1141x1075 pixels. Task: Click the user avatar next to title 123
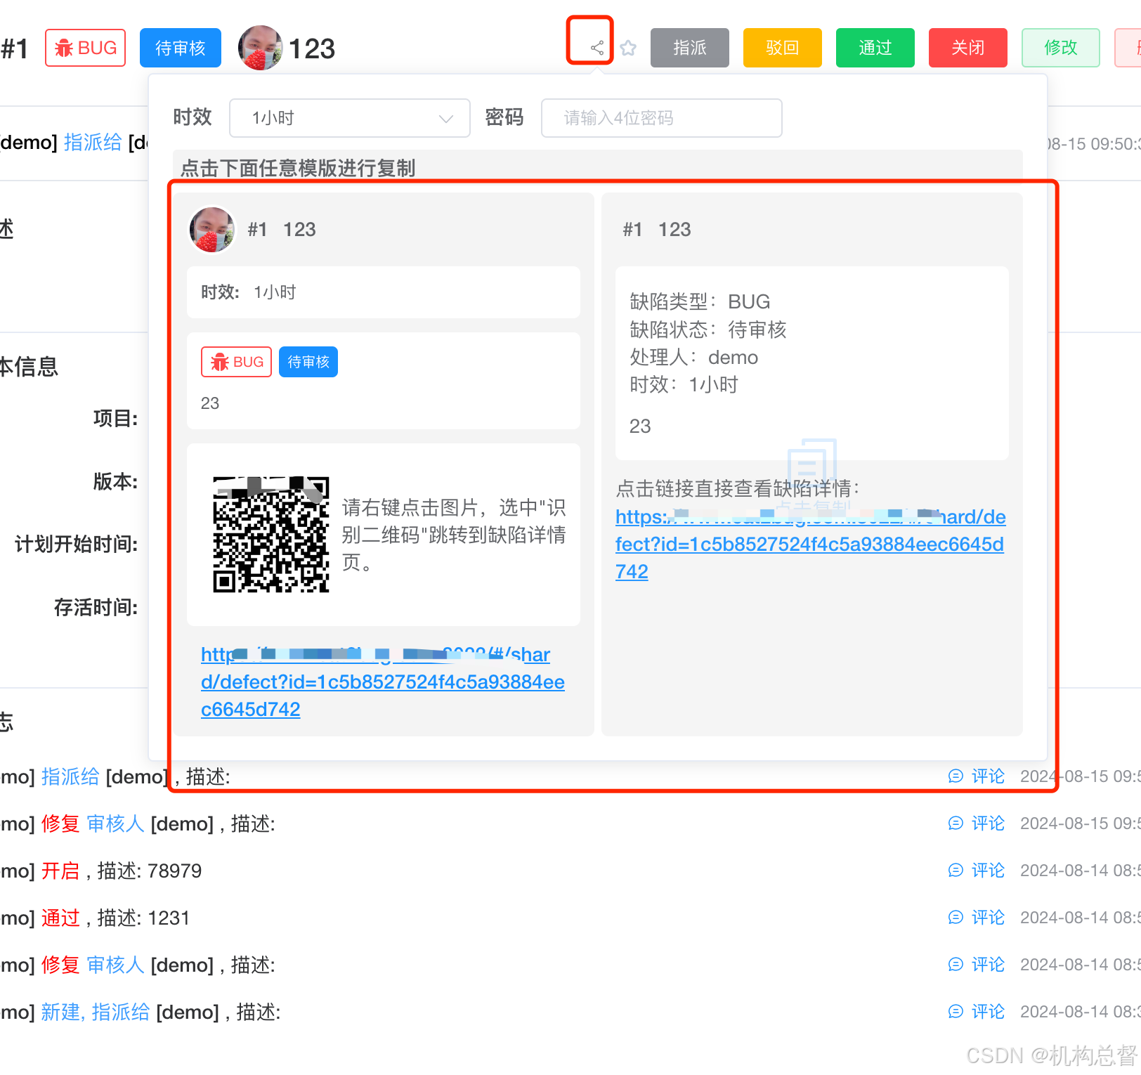click(x=261, y=48)
